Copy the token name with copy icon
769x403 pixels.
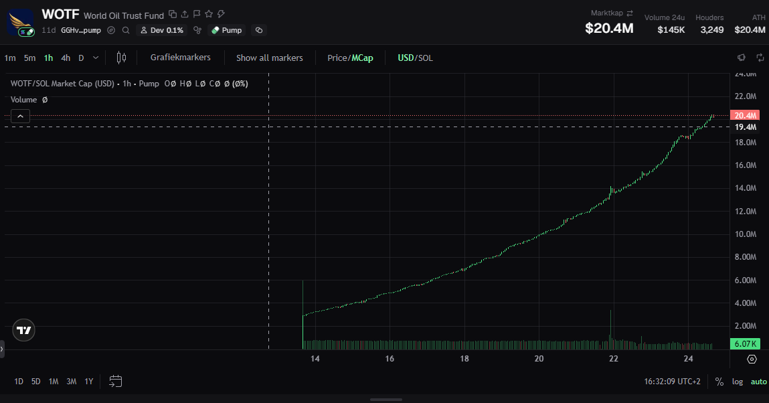click(173, 14)
